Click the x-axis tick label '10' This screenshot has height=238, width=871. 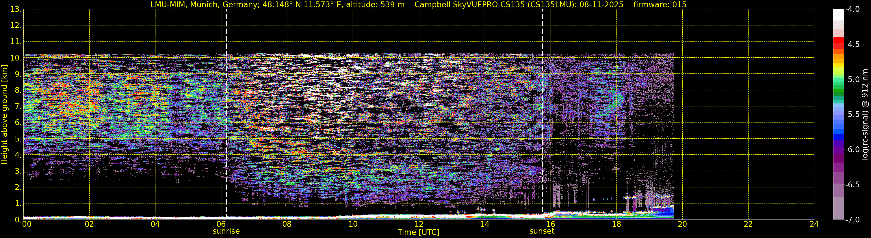click(x=353, y=224)
